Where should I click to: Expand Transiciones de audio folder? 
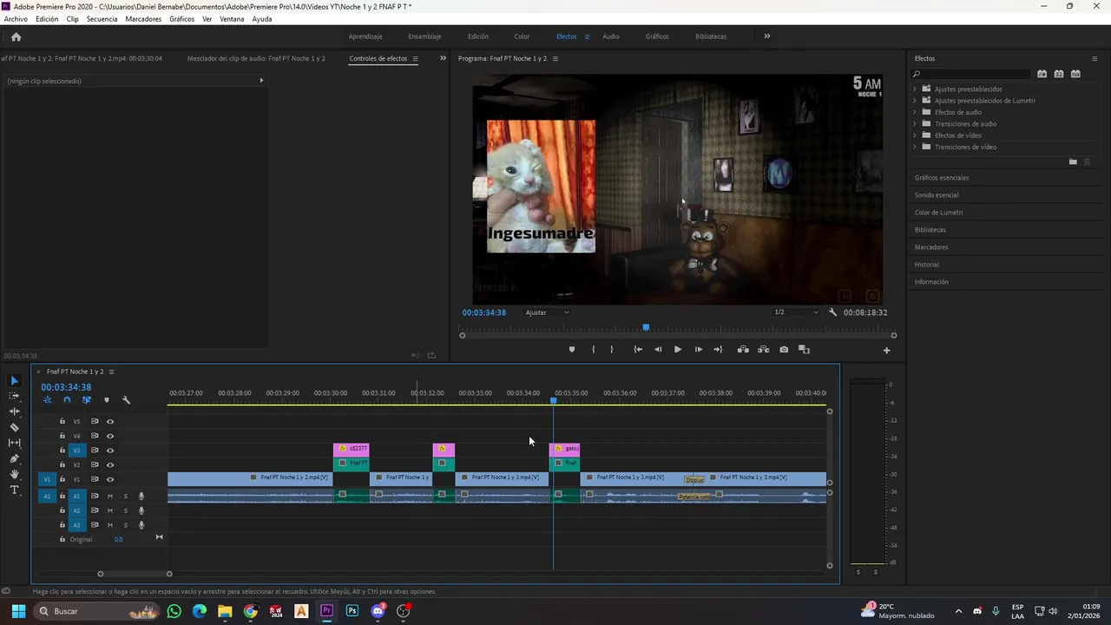pyautogui.click(x=915, y=123)
